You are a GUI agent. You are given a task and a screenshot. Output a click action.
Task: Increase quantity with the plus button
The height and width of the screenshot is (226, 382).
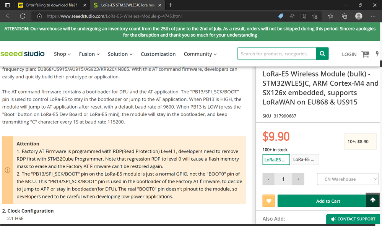[298, 179]
